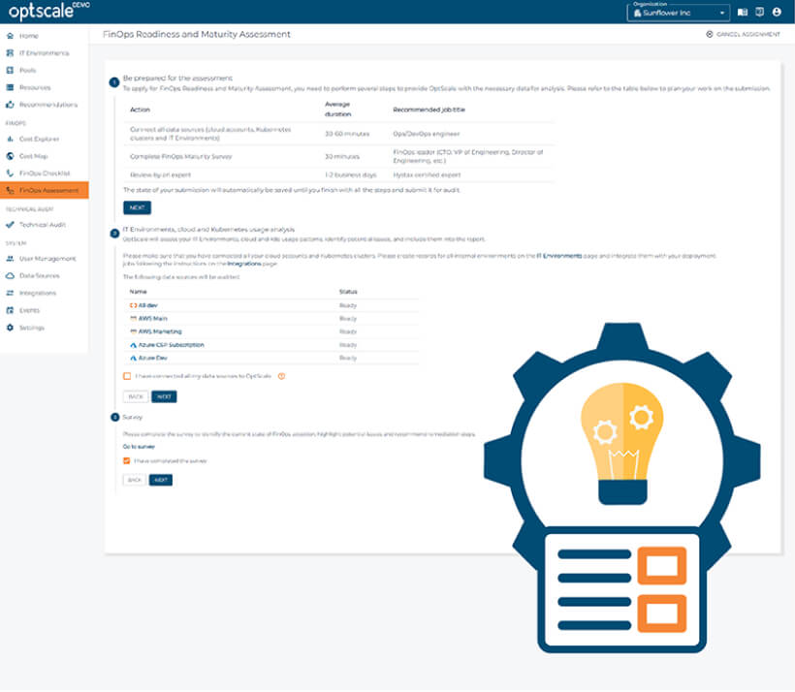Click the Data Sources cloud icon
The width and height of the screenshot is (795, 692).
[10, 275]
